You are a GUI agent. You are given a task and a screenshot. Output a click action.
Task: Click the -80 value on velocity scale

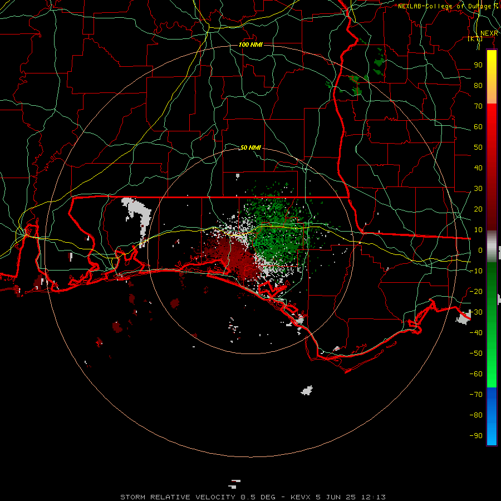476,415
